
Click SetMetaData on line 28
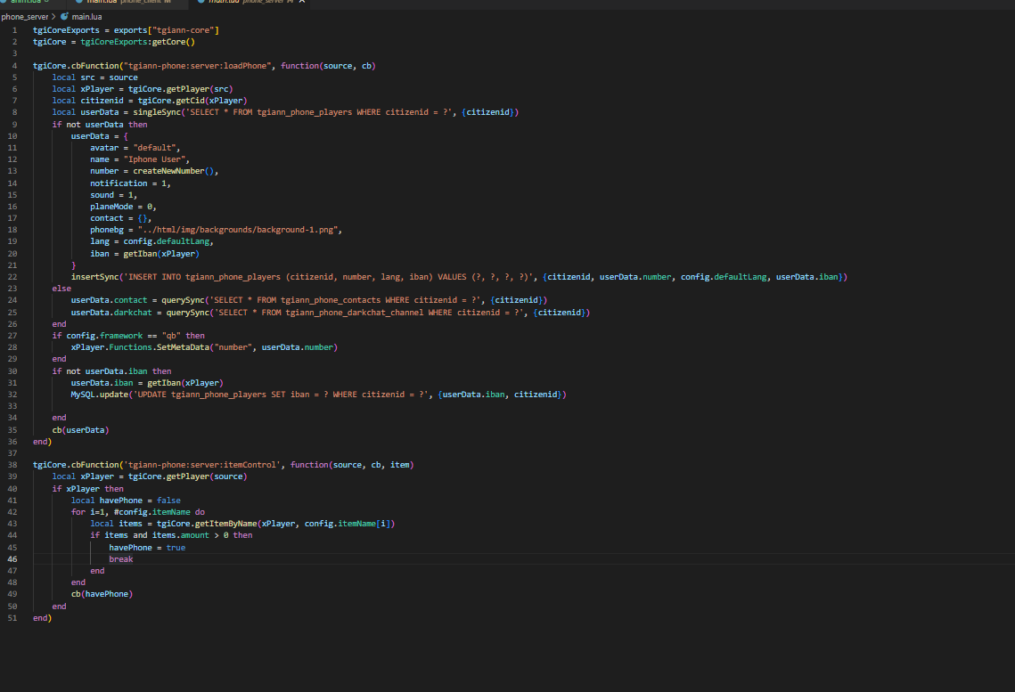(184, 348)
